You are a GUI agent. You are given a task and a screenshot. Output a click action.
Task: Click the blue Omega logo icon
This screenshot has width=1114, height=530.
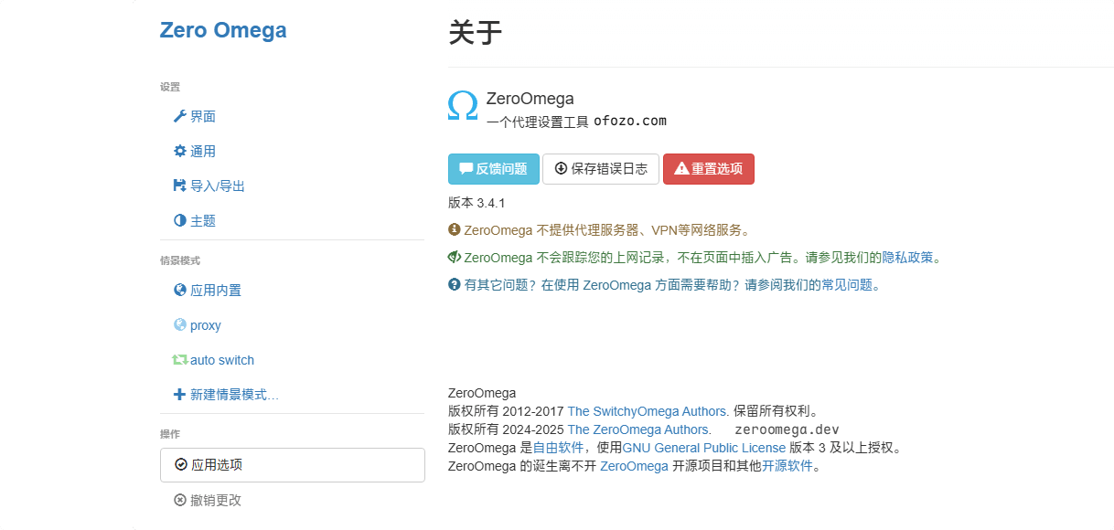(x=463, y=106)
